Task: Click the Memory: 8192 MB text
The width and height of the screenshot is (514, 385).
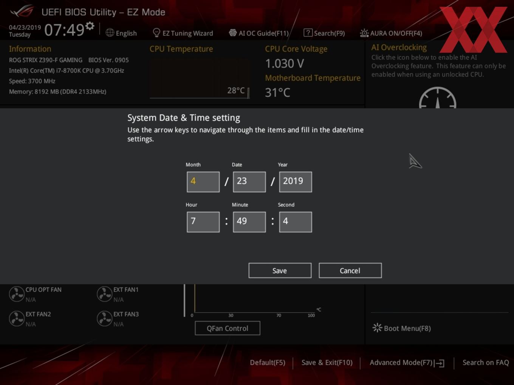Action: (57, 92)
